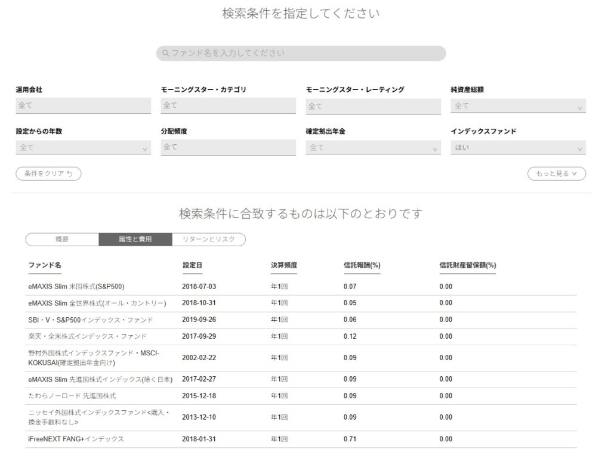
Task: Open the 運用会社 filter field
Action: [83, 106]
